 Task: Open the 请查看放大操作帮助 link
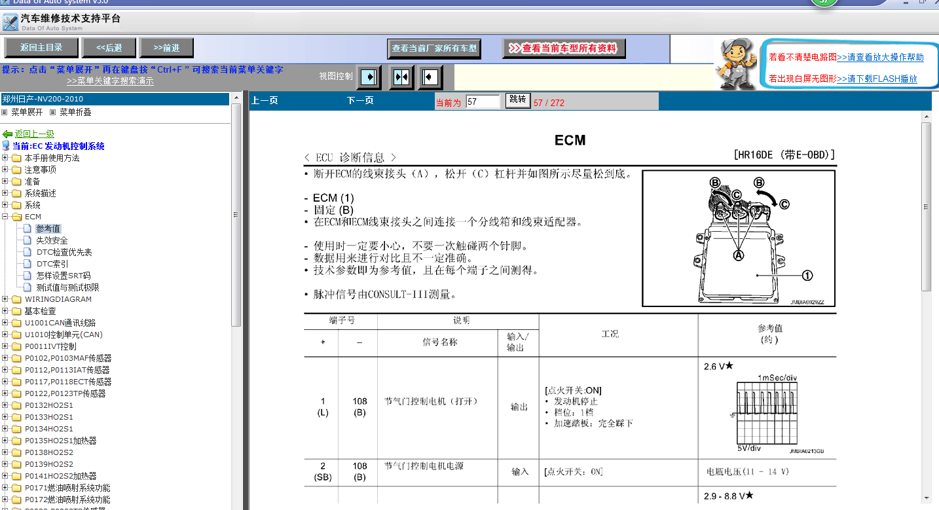point(880,58)
